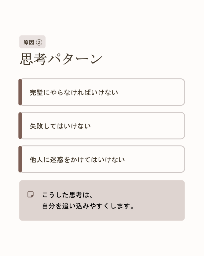Click brown accent bar of 完璧 card
Viewport: 204px width, 256px height.
point(20,92)
